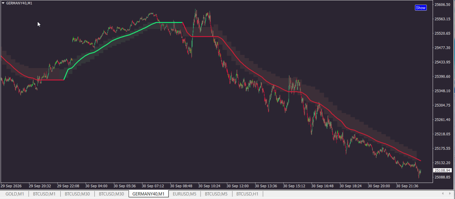Open the BTCUSD,M5 chart tab
The height and width of the screenshot is (199, 455).
[x=216, y=194]
